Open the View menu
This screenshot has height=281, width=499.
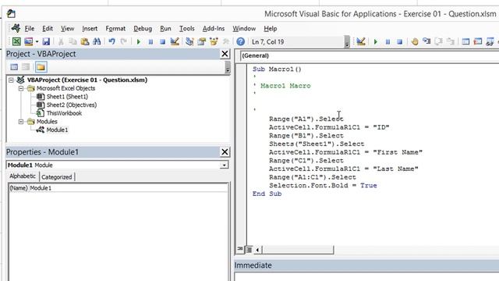[x=68, y=28]
